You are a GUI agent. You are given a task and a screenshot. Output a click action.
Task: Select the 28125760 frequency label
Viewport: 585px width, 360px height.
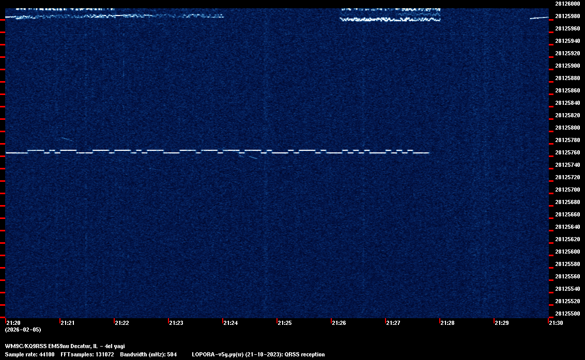(567, 152)
